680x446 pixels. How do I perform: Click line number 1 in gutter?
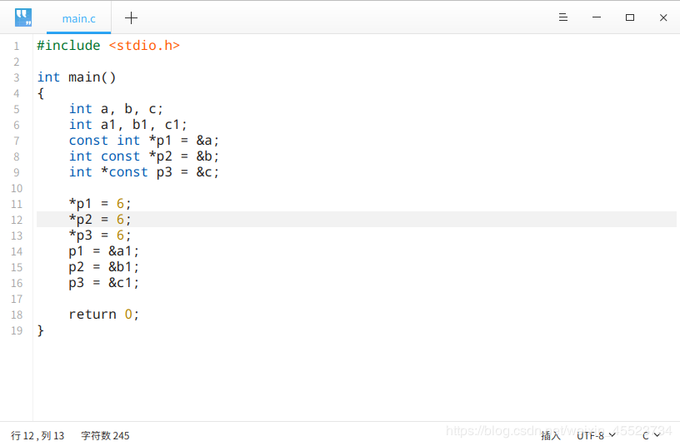tap(17, 46)
